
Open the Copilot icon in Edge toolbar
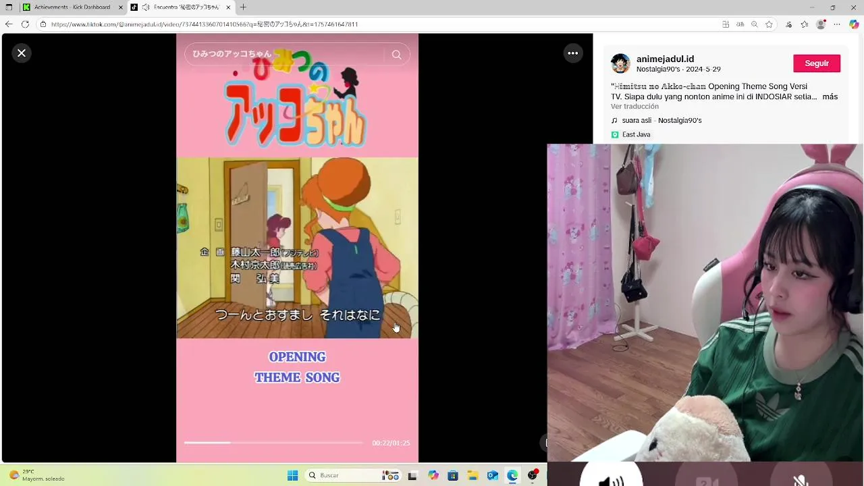click(854, 24)
